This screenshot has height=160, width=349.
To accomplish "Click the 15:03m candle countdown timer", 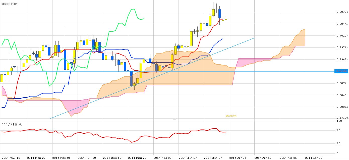I will point(231,116).
